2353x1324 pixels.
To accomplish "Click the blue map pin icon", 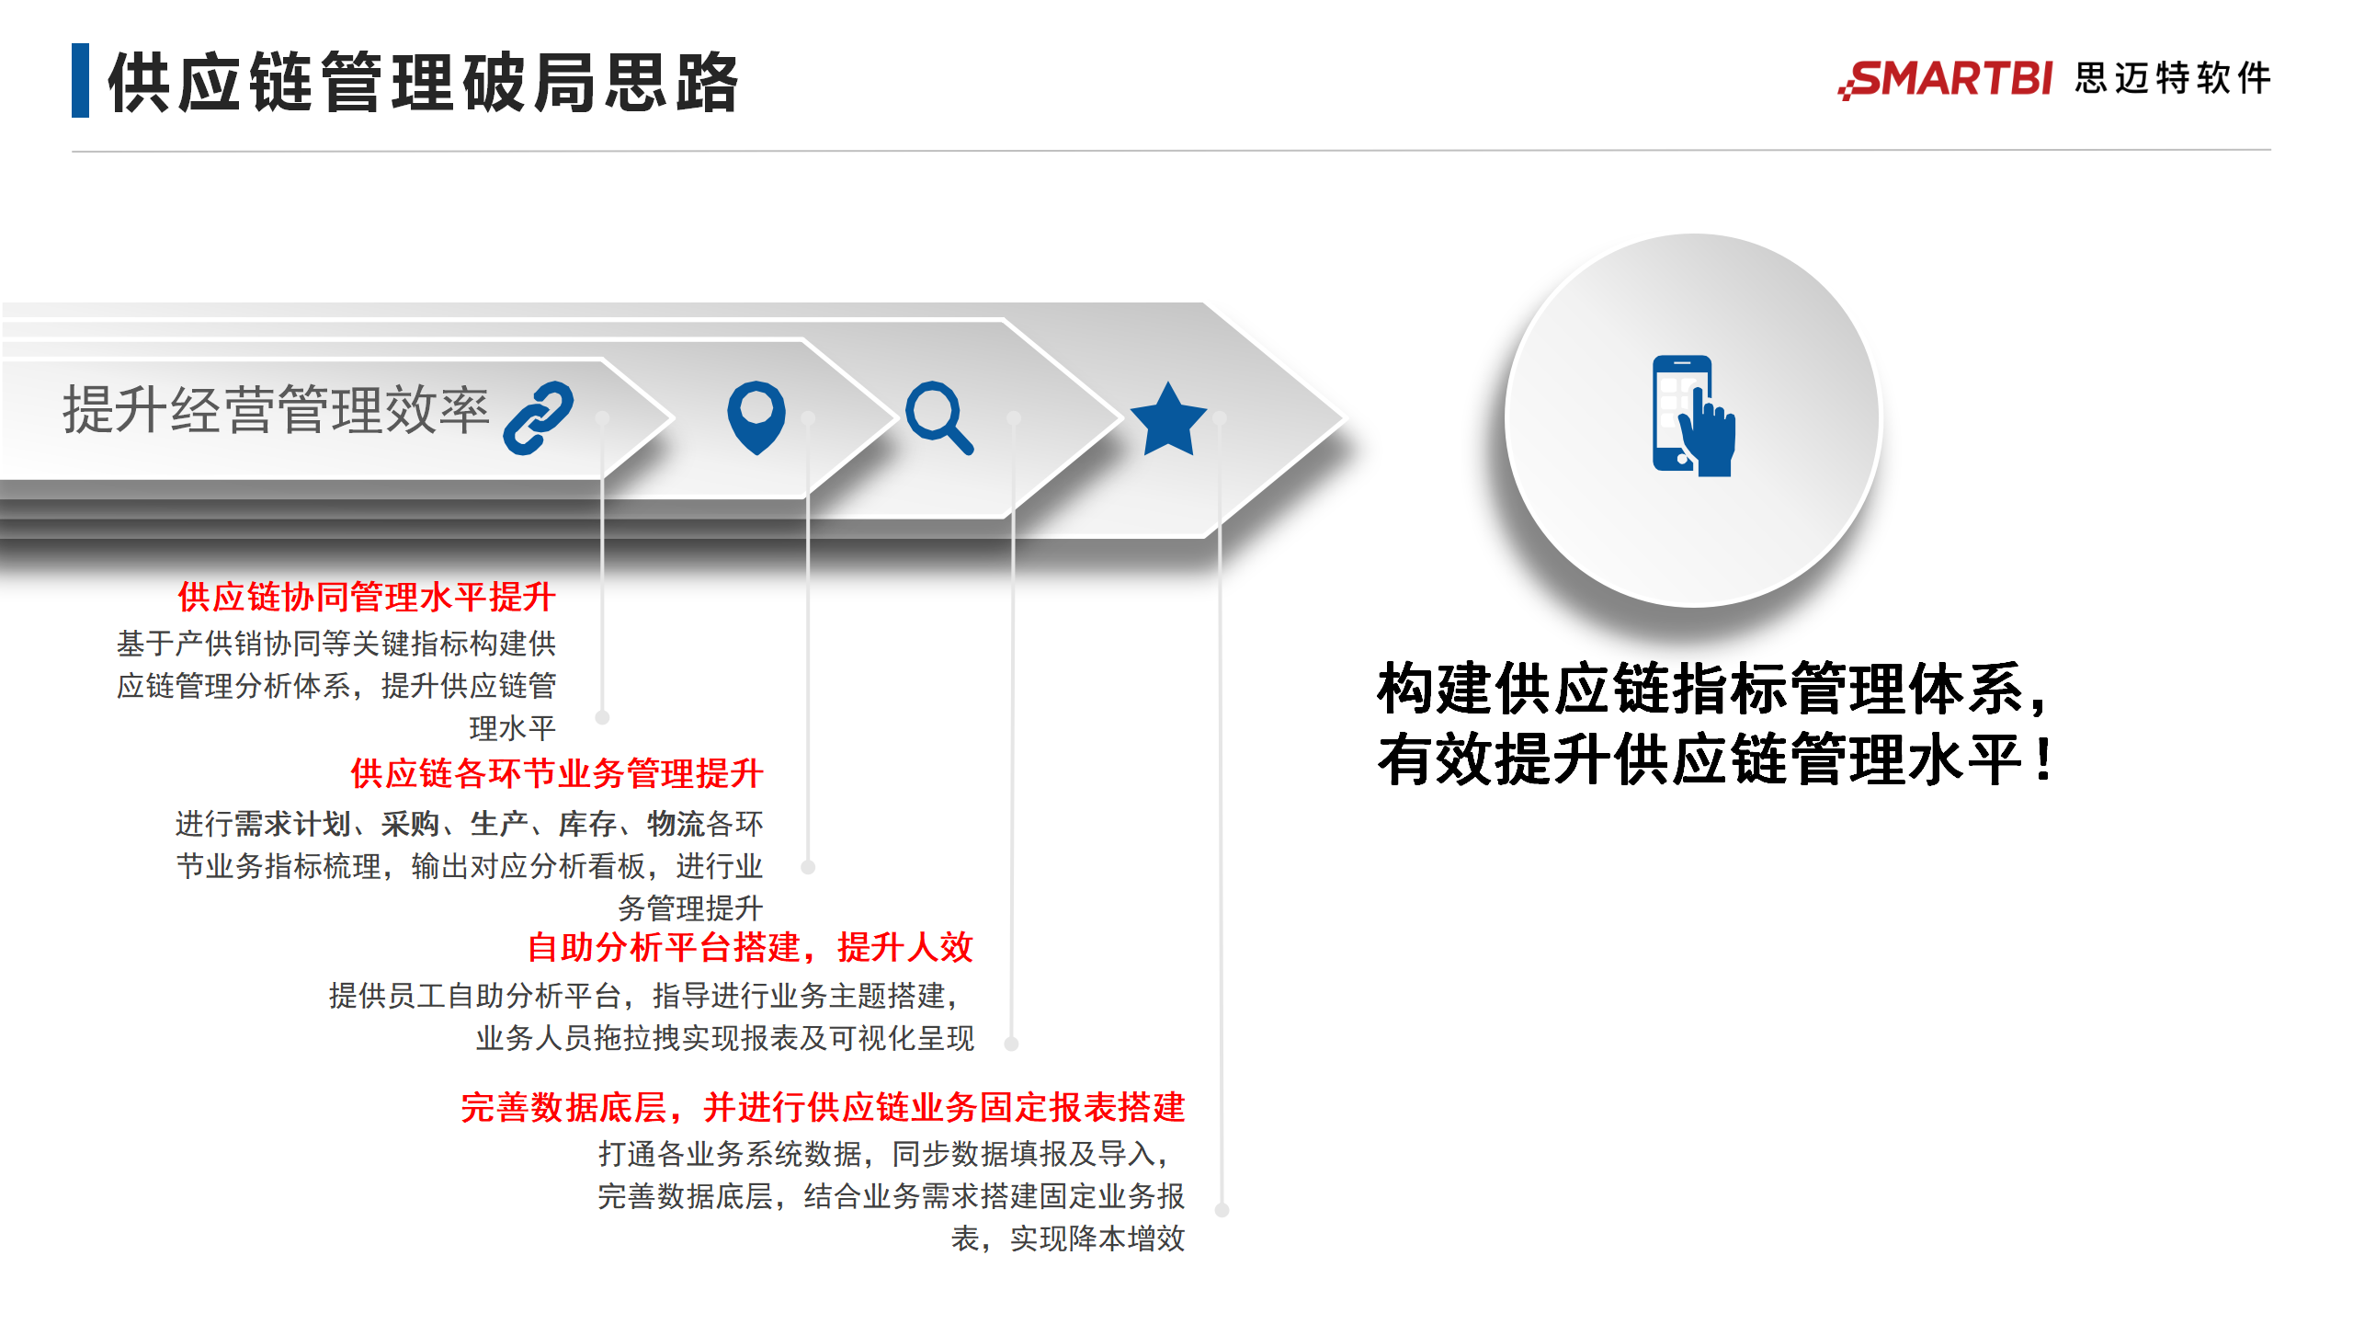I will click(x=756, y=418).
